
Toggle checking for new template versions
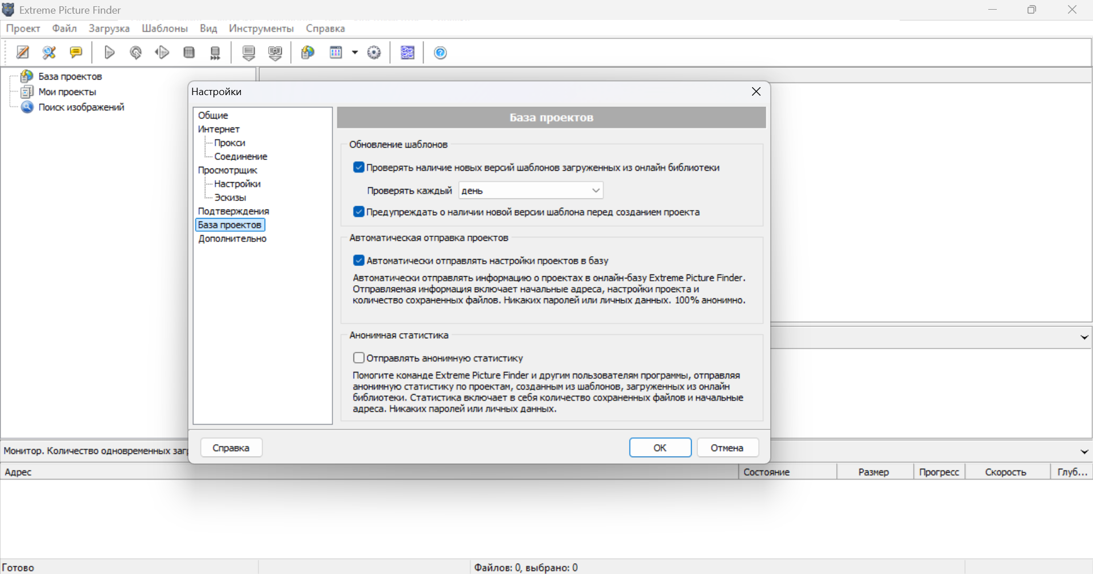click(x=359, y=167)
